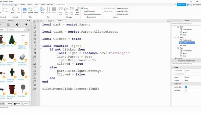The width and height of the screenshot is (201, 113).
Task: Click the toolbox filter options icon
Action: (29, 30)
